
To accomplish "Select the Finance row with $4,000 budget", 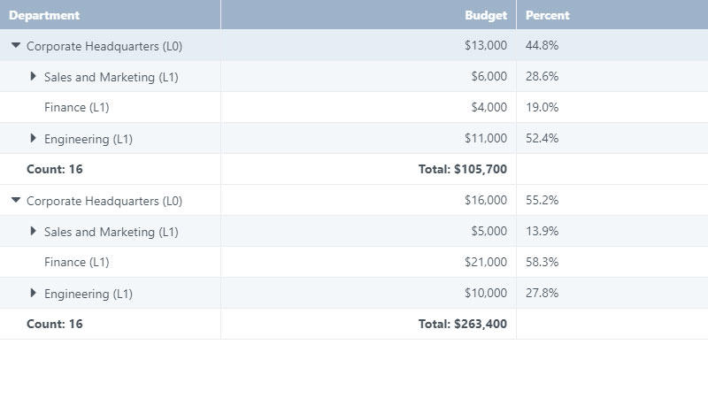I will [76, 108].
